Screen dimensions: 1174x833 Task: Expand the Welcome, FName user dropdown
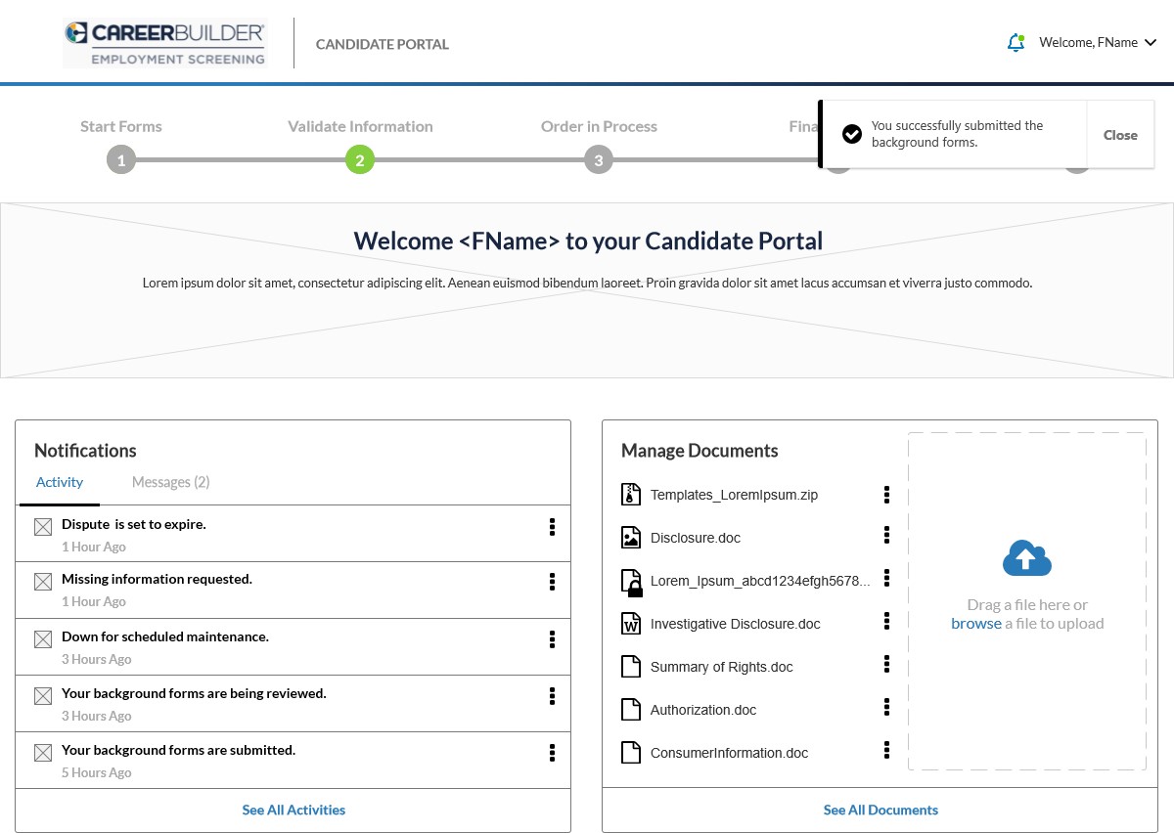point(1098,43)
